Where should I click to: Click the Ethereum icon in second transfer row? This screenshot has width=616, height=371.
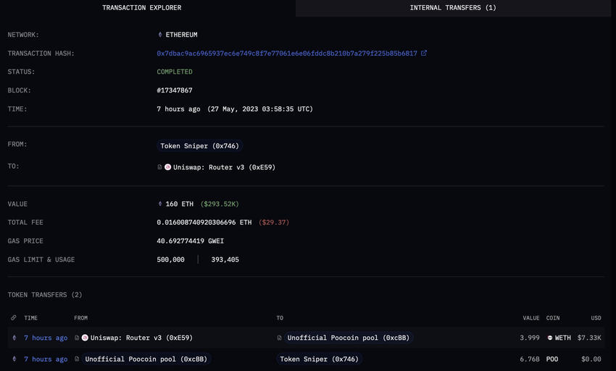[14, 359]
